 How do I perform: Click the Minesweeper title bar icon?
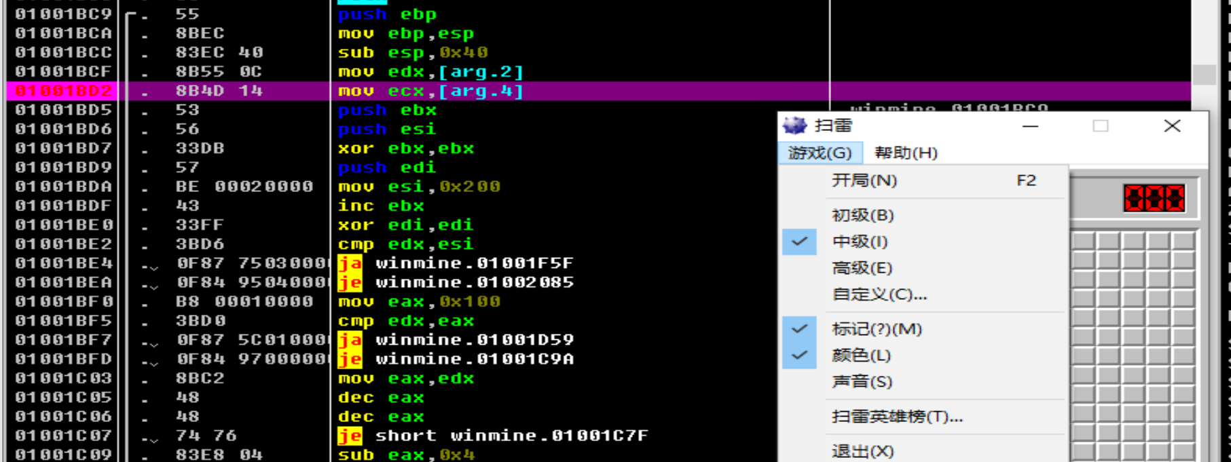click(x=794, y=126)
